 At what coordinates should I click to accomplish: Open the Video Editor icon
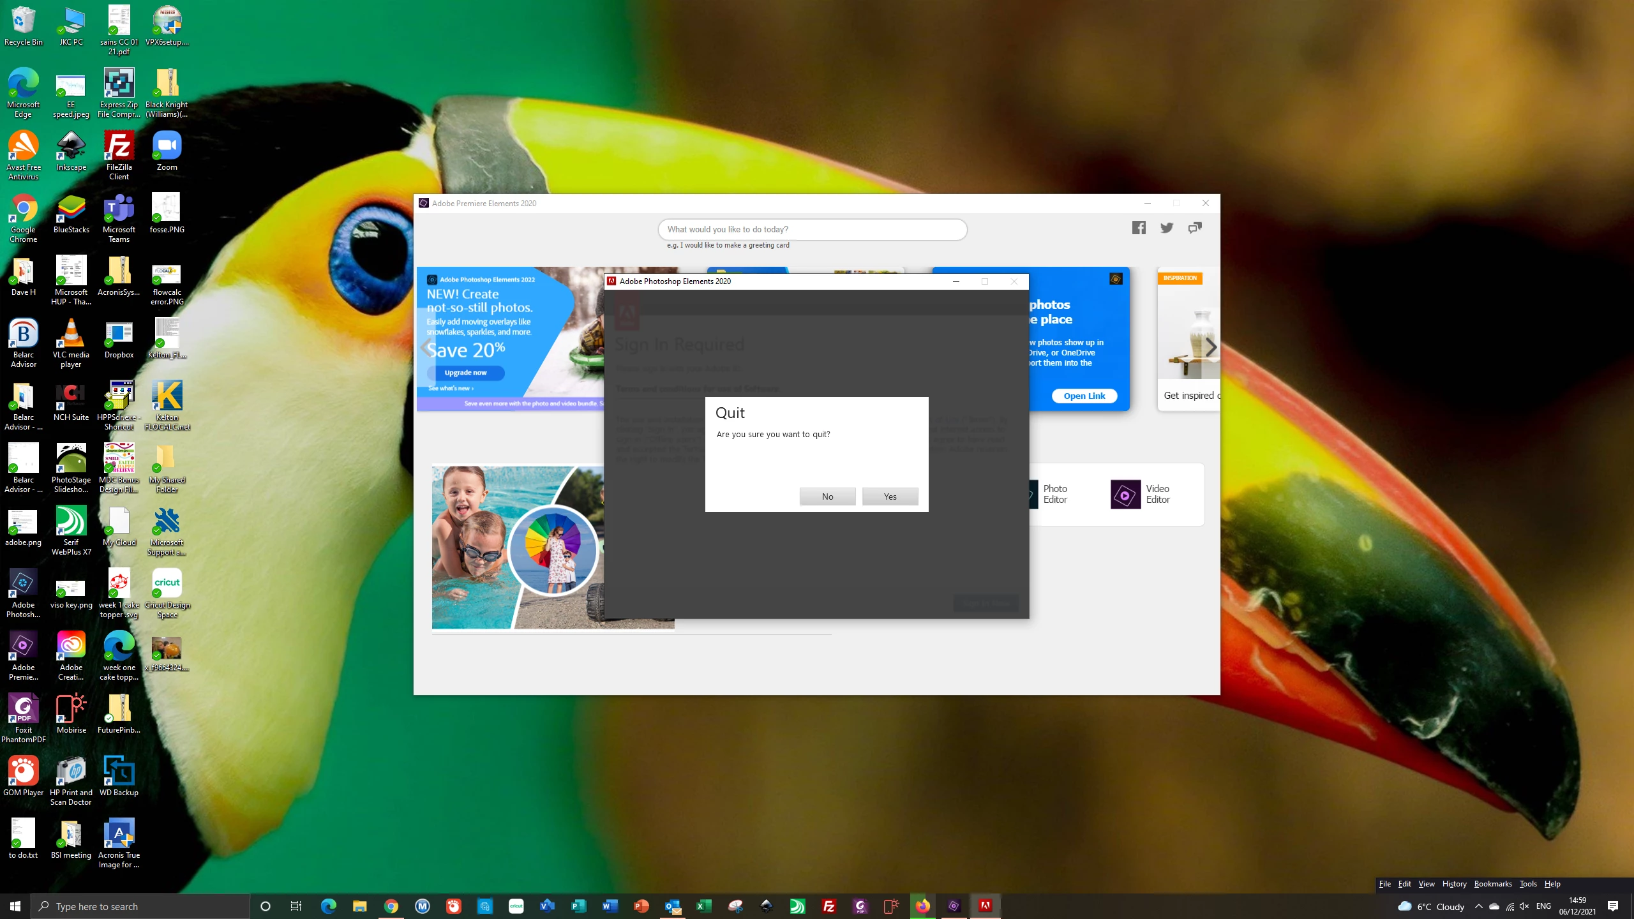[x=1125, y=495]
